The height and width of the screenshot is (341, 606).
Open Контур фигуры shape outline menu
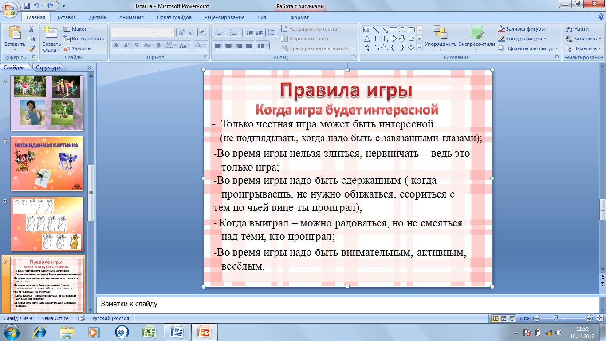pyautogui.click(x=522, y=39)
